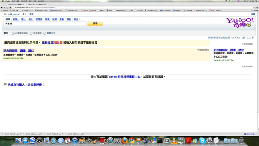Open Dashboard gauge icon in dock

pos(40,141)
